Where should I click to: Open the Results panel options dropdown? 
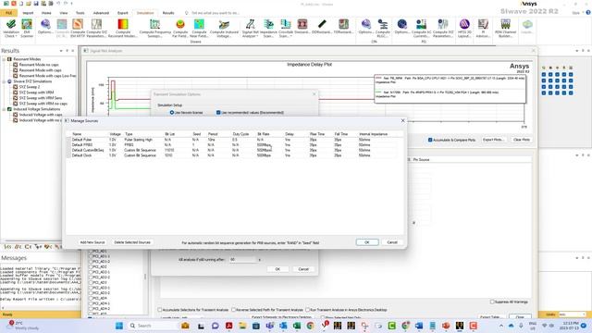(x=61, y=51)
